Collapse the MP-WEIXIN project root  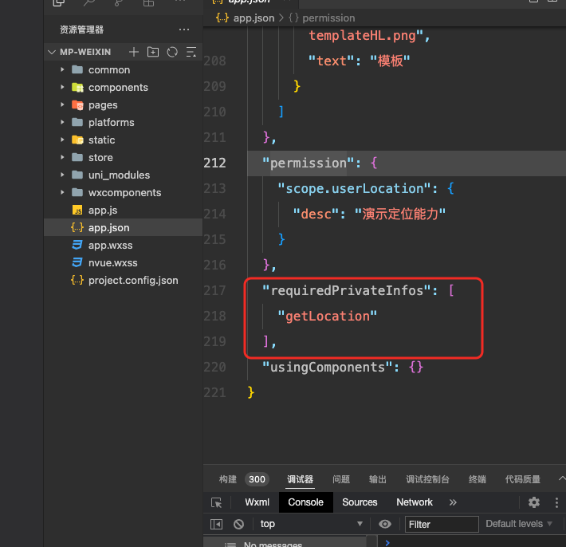53,52
